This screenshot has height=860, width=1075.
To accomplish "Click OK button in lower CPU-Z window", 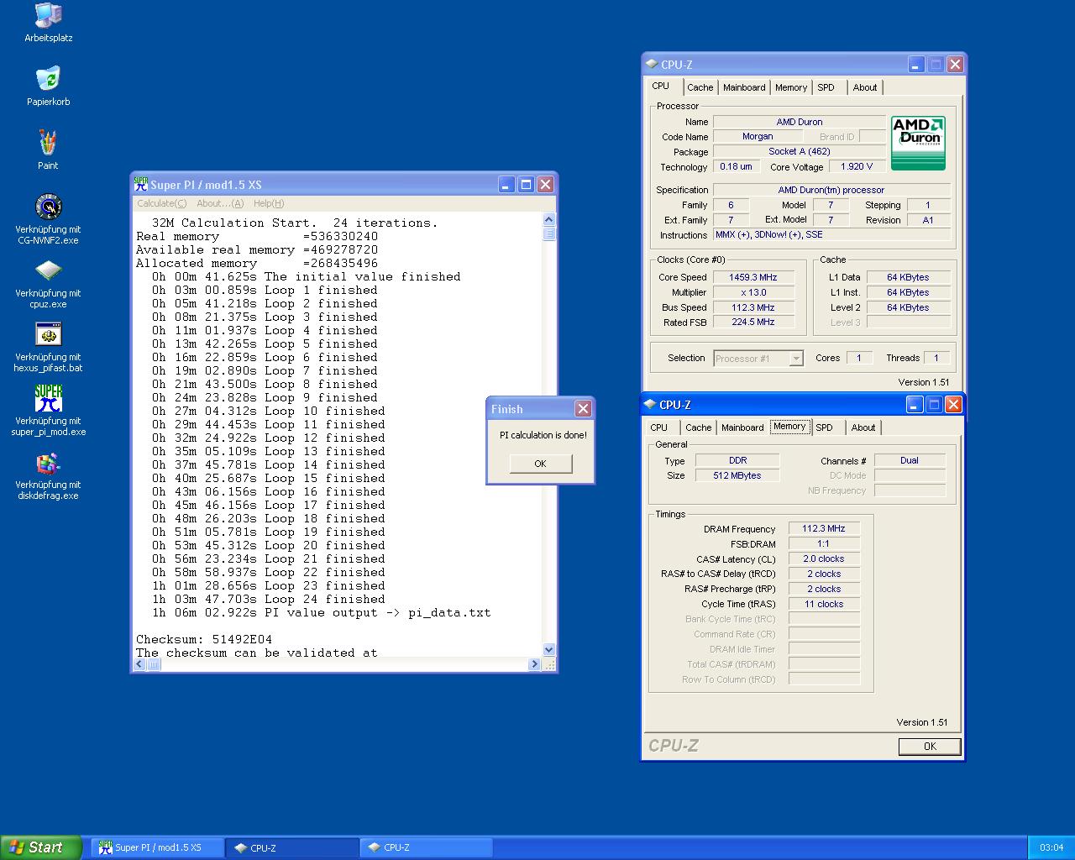I will coord(930,747).
